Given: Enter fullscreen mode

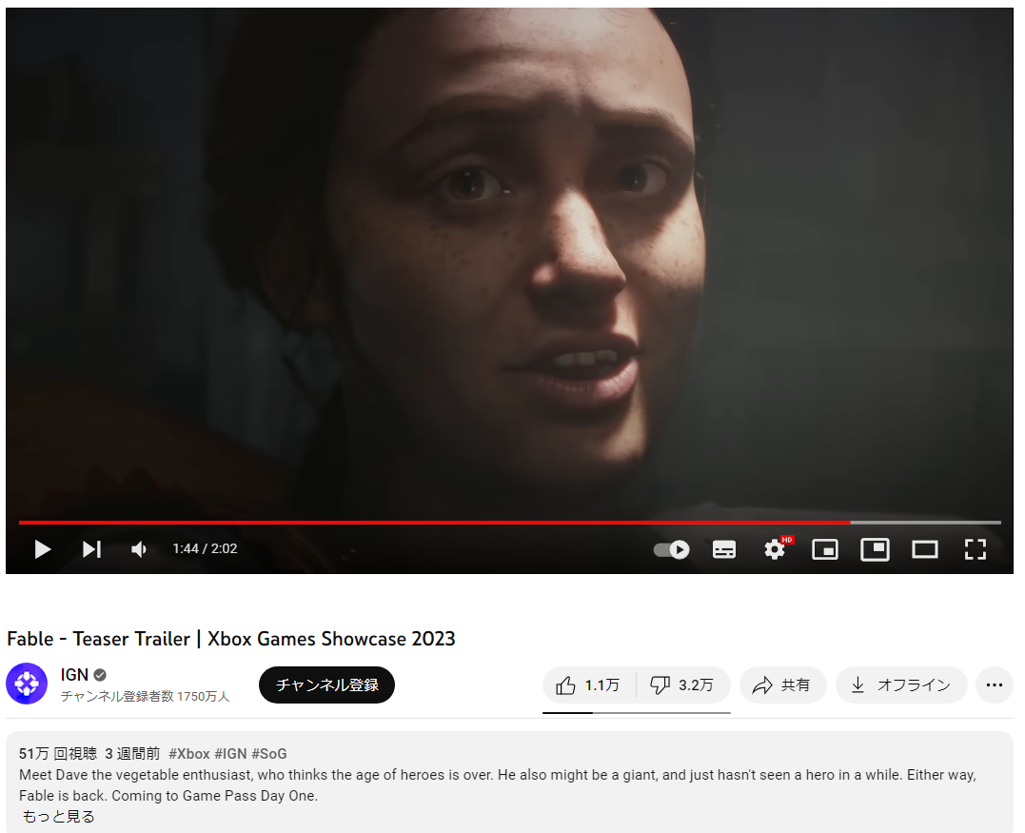Looking at the screenshot, I should click(x=975, y=549).
